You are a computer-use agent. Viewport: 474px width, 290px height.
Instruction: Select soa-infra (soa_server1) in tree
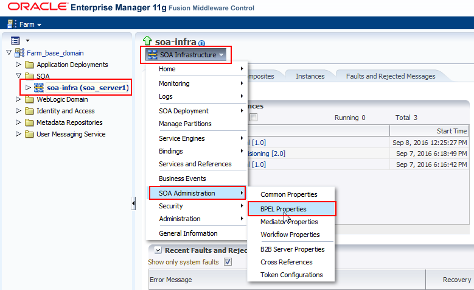(x=88, y=88)
